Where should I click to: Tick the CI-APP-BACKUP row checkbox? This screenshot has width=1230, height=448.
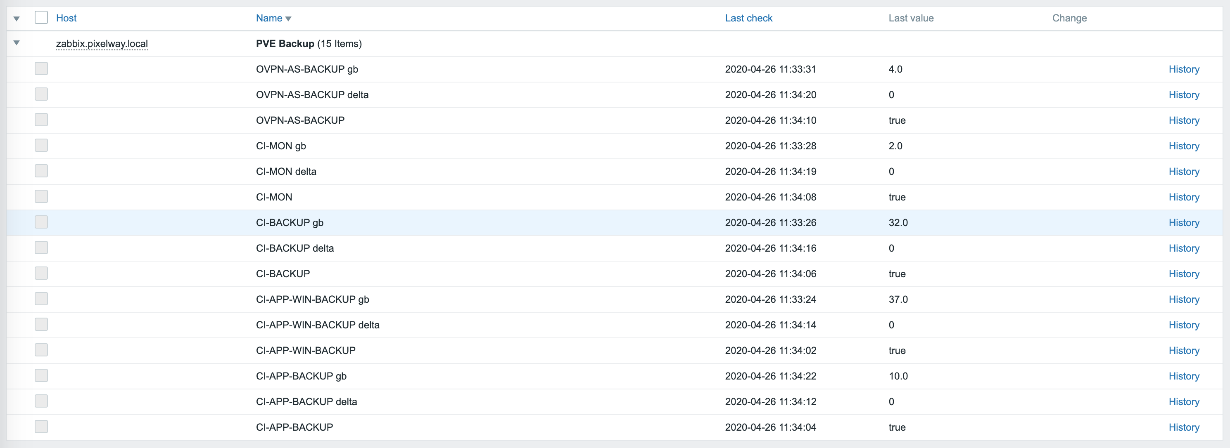click(x=42, y=427)
